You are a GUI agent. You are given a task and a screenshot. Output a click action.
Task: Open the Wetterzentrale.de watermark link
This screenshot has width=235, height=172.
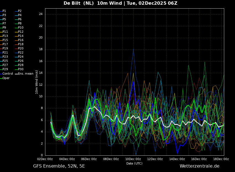[x=199, y=166]
